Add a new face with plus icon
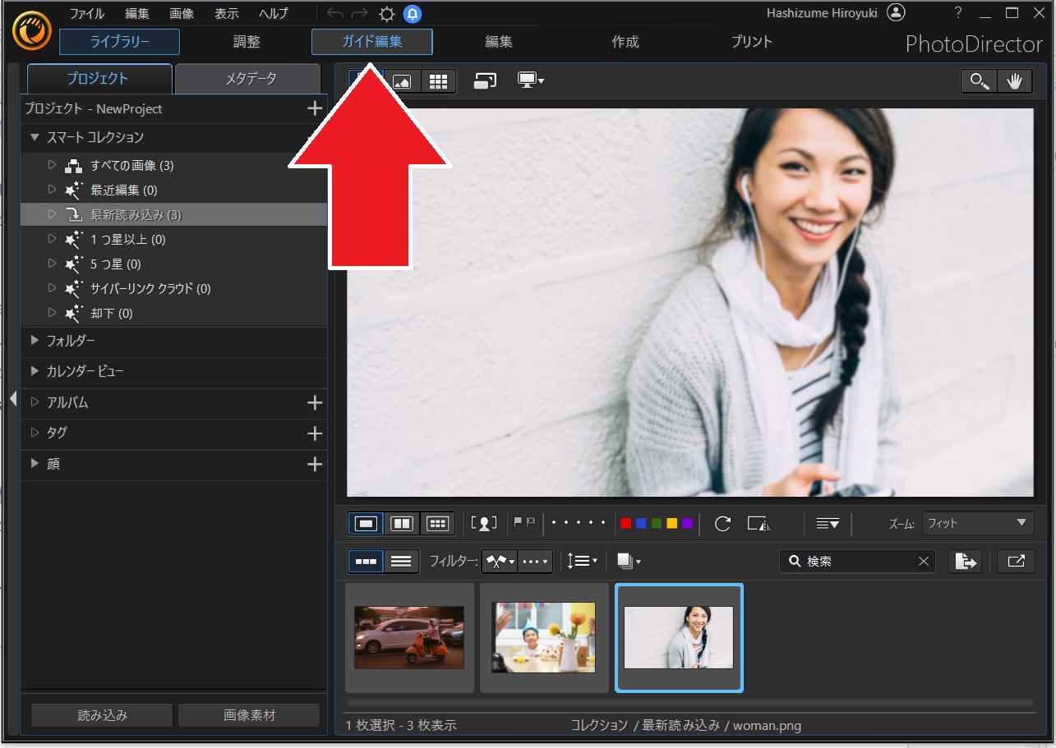 [x=314, y=464]
